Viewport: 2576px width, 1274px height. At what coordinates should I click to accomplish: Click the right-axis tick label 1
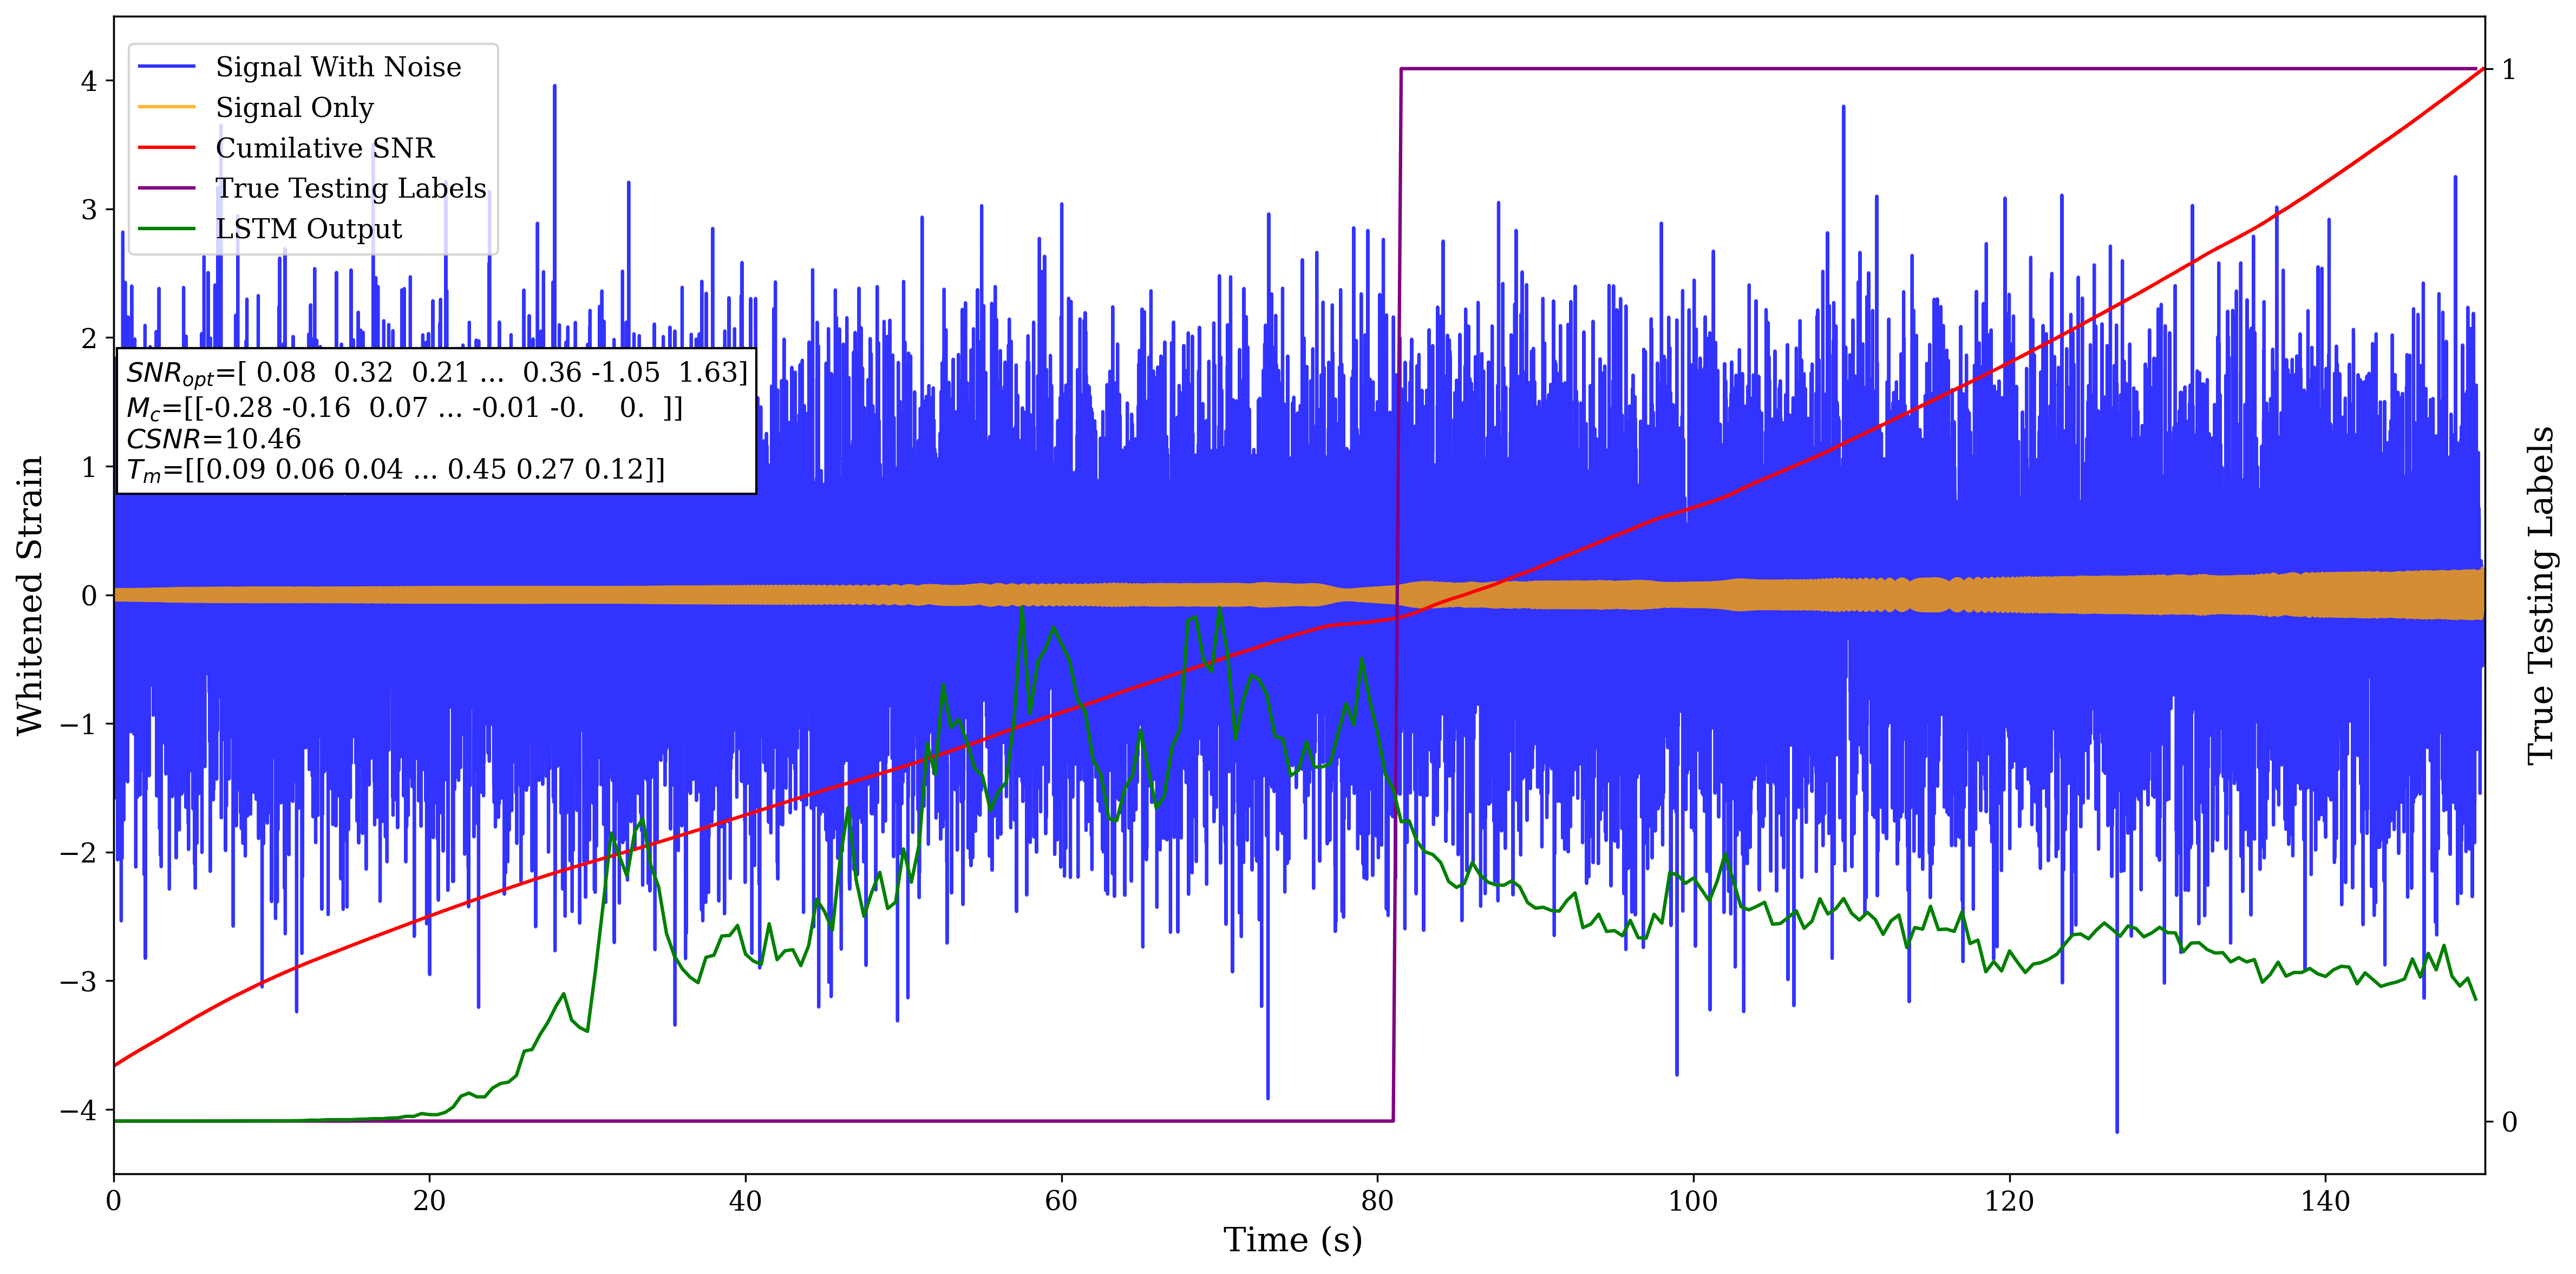click(2508, 70)
